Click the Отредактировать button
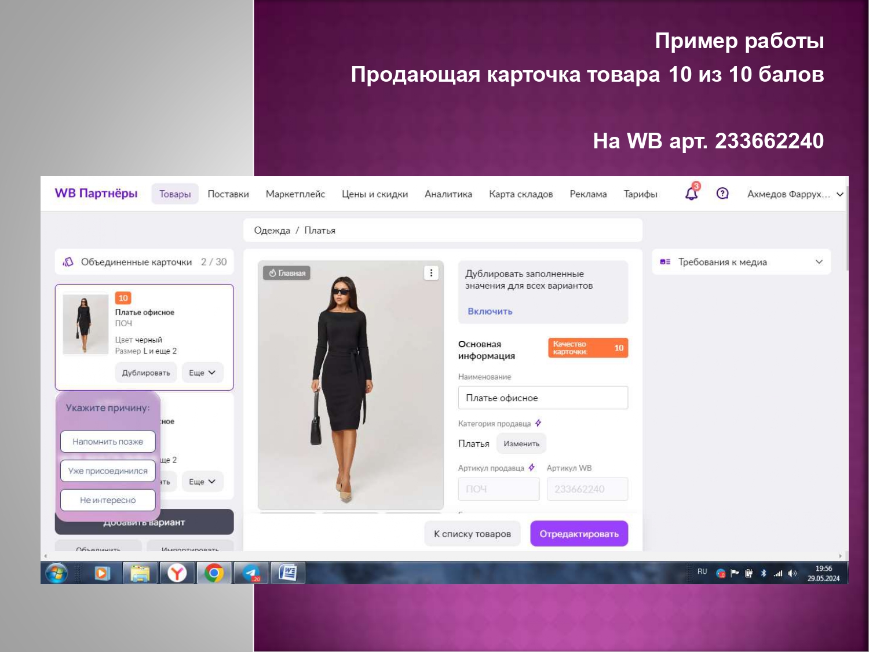Image resolution: width=869 pixels, height=652 pixels. coord(579,534)
